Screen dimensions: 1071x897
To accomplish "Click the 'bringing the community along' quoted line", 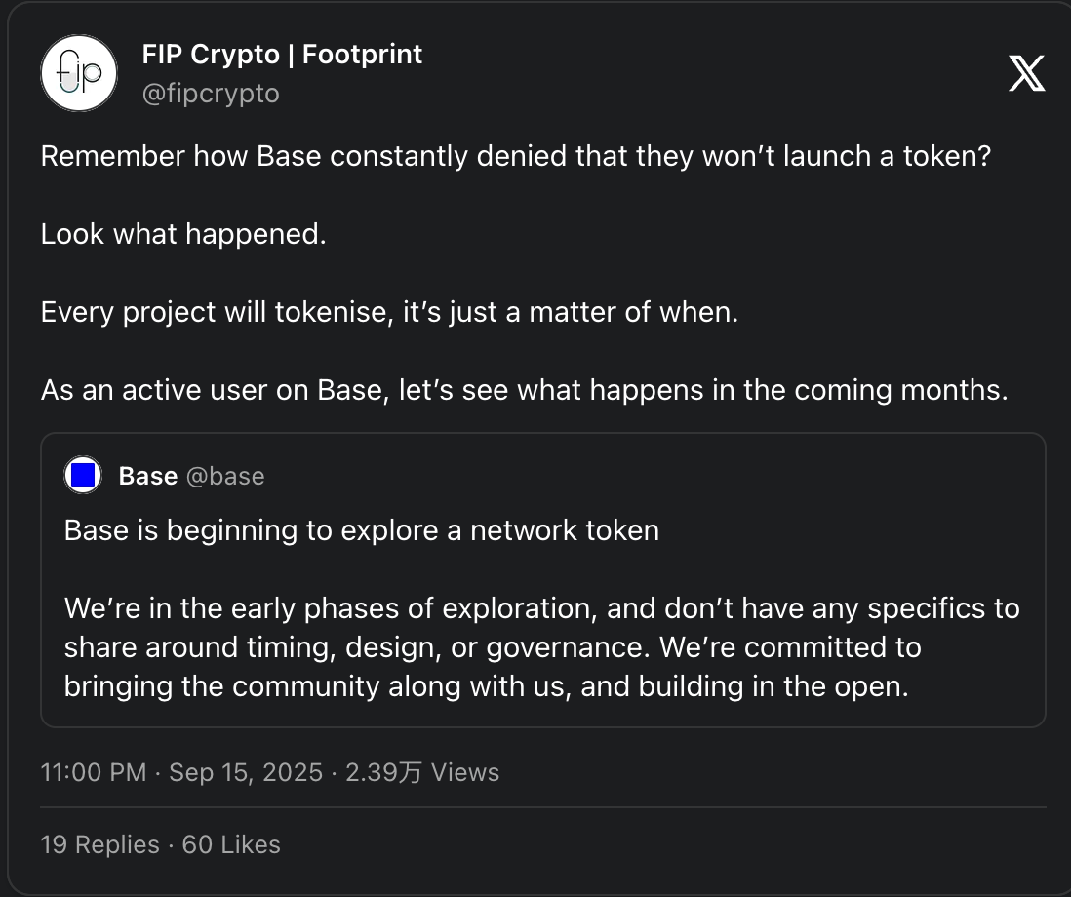I will (486, 686).
